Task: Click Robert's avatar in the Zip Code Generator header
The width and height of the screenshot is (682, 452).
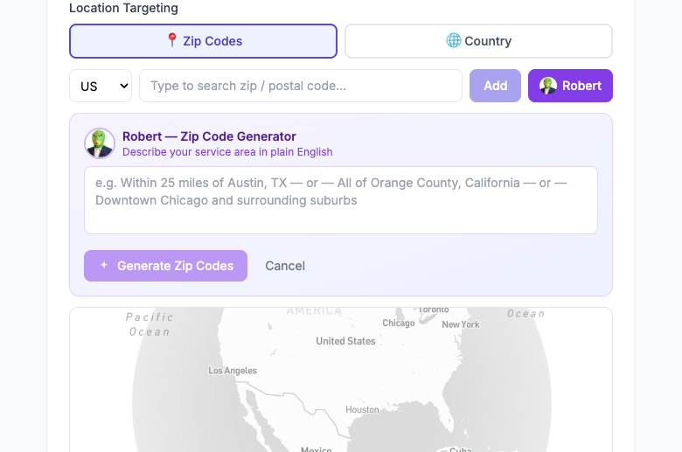Action: pos(100,143)
